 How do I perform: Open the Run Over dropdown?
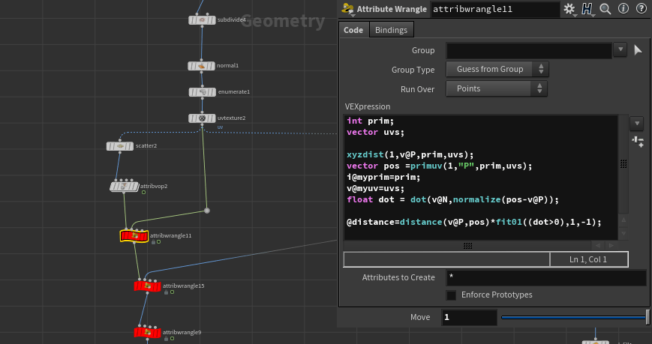pyautogui.click(x=498, y=88)
